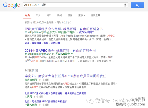Click 中国气象局 source label
148x108 pixels.
tap(31, 105)
